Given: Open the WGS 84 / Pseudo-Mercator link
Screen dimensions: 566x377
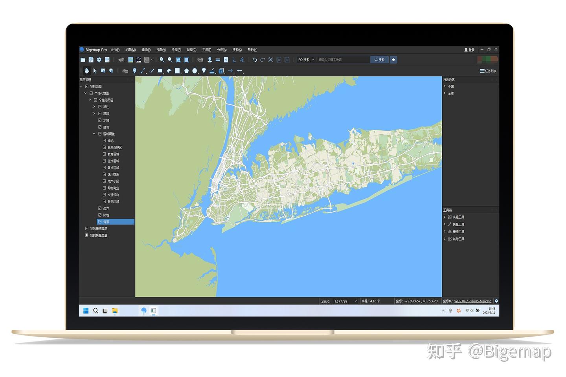Looking at the screenshot, I should coord(473,301).
